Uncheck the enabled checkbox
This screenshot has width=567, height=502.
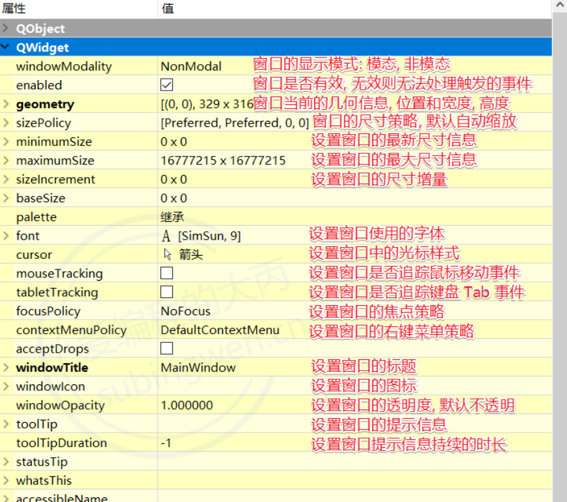tap(167, 85)
